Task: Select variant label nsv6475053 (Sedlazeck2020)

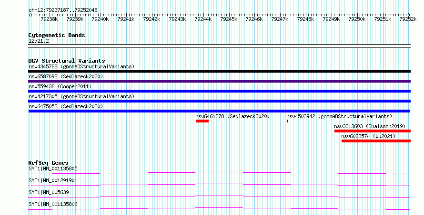Action: 66,106
